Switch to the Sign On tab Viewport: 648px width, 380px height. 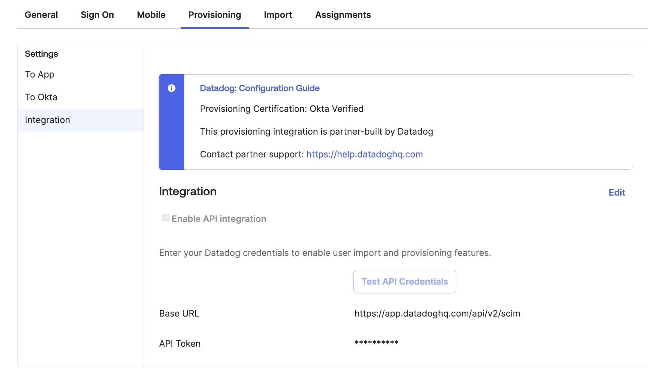(x=97, y=15)
